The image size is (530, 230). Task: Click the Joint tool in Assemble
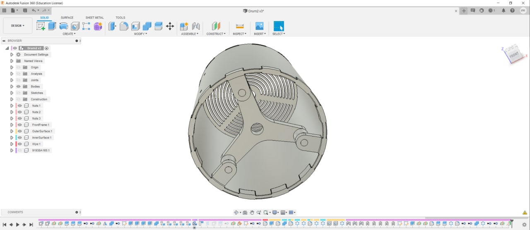pyautogui.click(x=196, y=26)
